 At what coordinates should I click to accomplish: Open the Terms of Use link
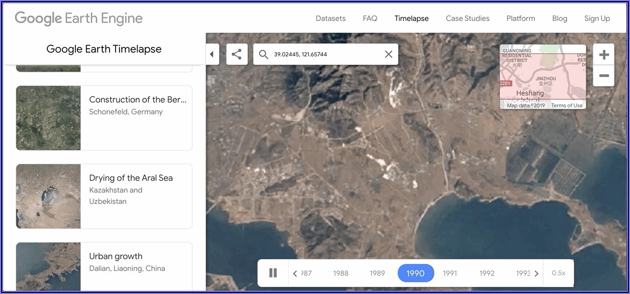(x=567, y=106)
